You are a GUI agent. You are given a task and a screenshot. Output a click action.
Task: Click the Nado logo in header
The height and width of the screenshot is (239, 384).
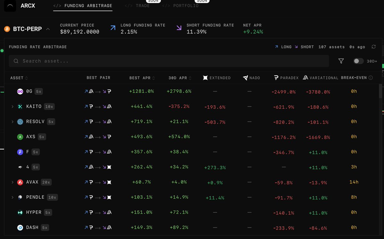(x=245, y=78)
